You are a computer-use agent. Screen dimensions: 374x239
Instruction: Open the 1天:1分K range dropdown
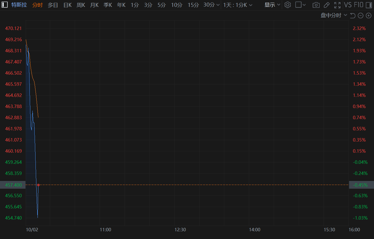(238, 5)
